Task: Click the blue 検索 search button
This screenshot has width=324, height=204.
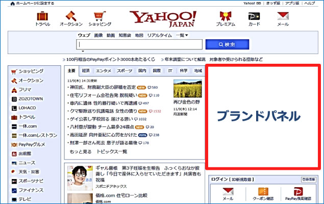Action: [227, 44]
